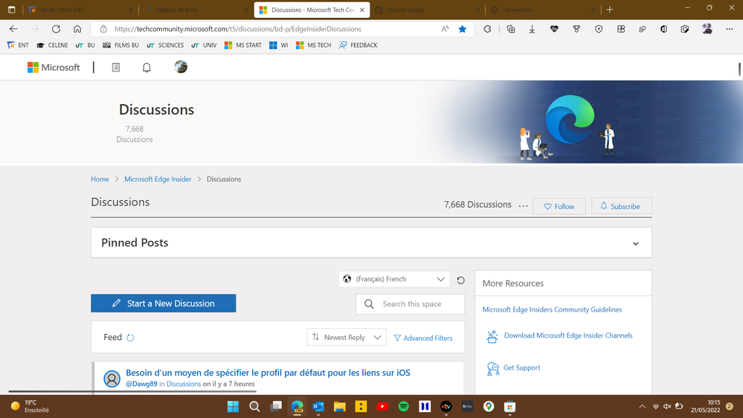Open Read Aloud in address bar
Image resolution: width=743 pixels, height=418 pixels.
(x=445, y=29)
